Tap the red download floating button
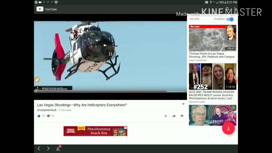The width and height of the screenshot is (272, 153). (x=229, y=128)
